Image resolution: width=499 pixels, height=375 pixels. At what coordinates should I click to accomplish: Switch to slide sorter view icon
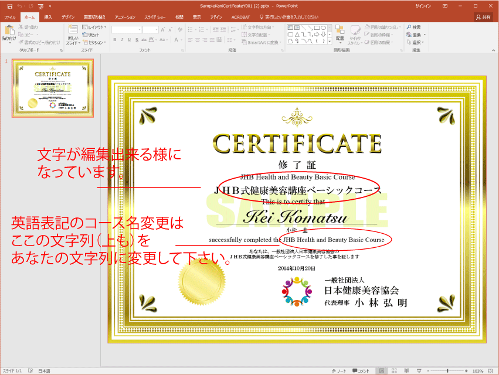pos(394,371)
